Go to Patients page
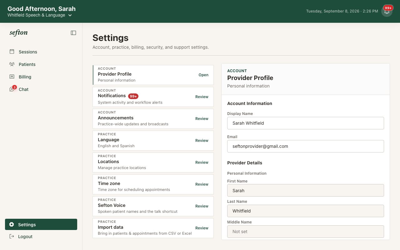This screenshot has height=250, width=400. [x=41, y=64]
